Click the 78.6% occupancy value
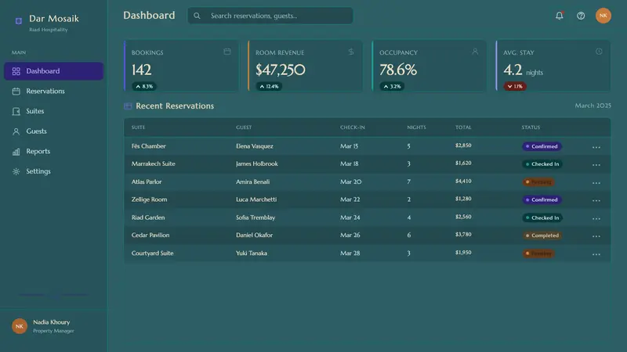This screenshot has height=352, width=627. coord(398,70)
